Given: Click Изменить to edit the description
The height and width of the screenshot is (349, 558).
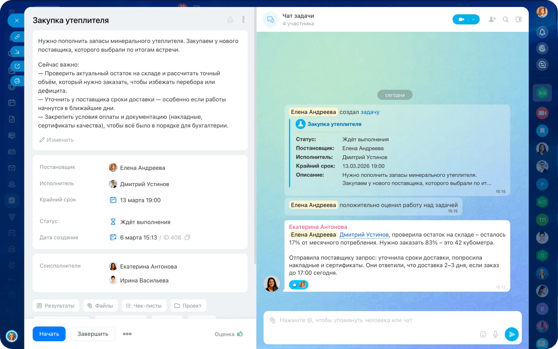Looking at the screenshot, I should [57, 140].
